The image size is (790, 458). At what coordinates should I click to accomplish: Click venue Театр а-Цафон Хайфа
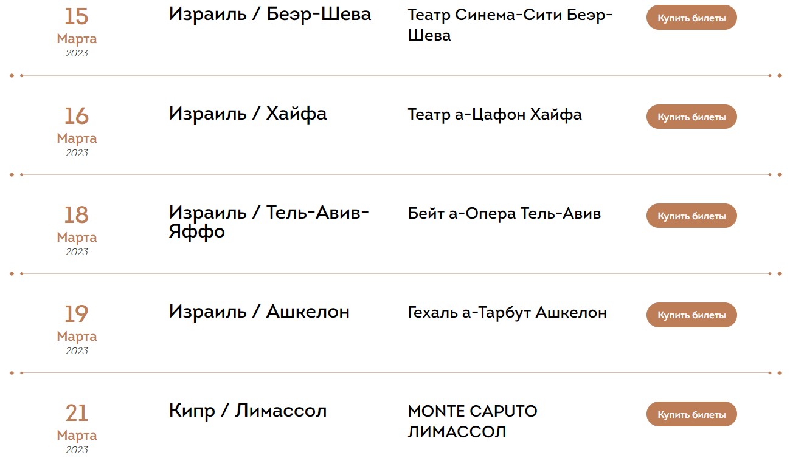[494, 115]
